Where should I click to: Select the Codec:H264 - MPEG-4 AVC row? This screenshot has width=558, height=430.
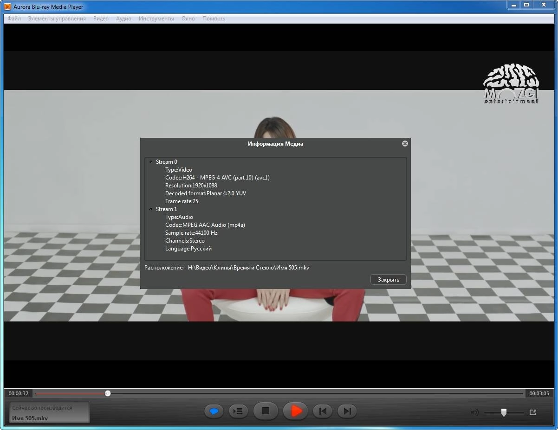pyautogui.click(x=217, y=178)
